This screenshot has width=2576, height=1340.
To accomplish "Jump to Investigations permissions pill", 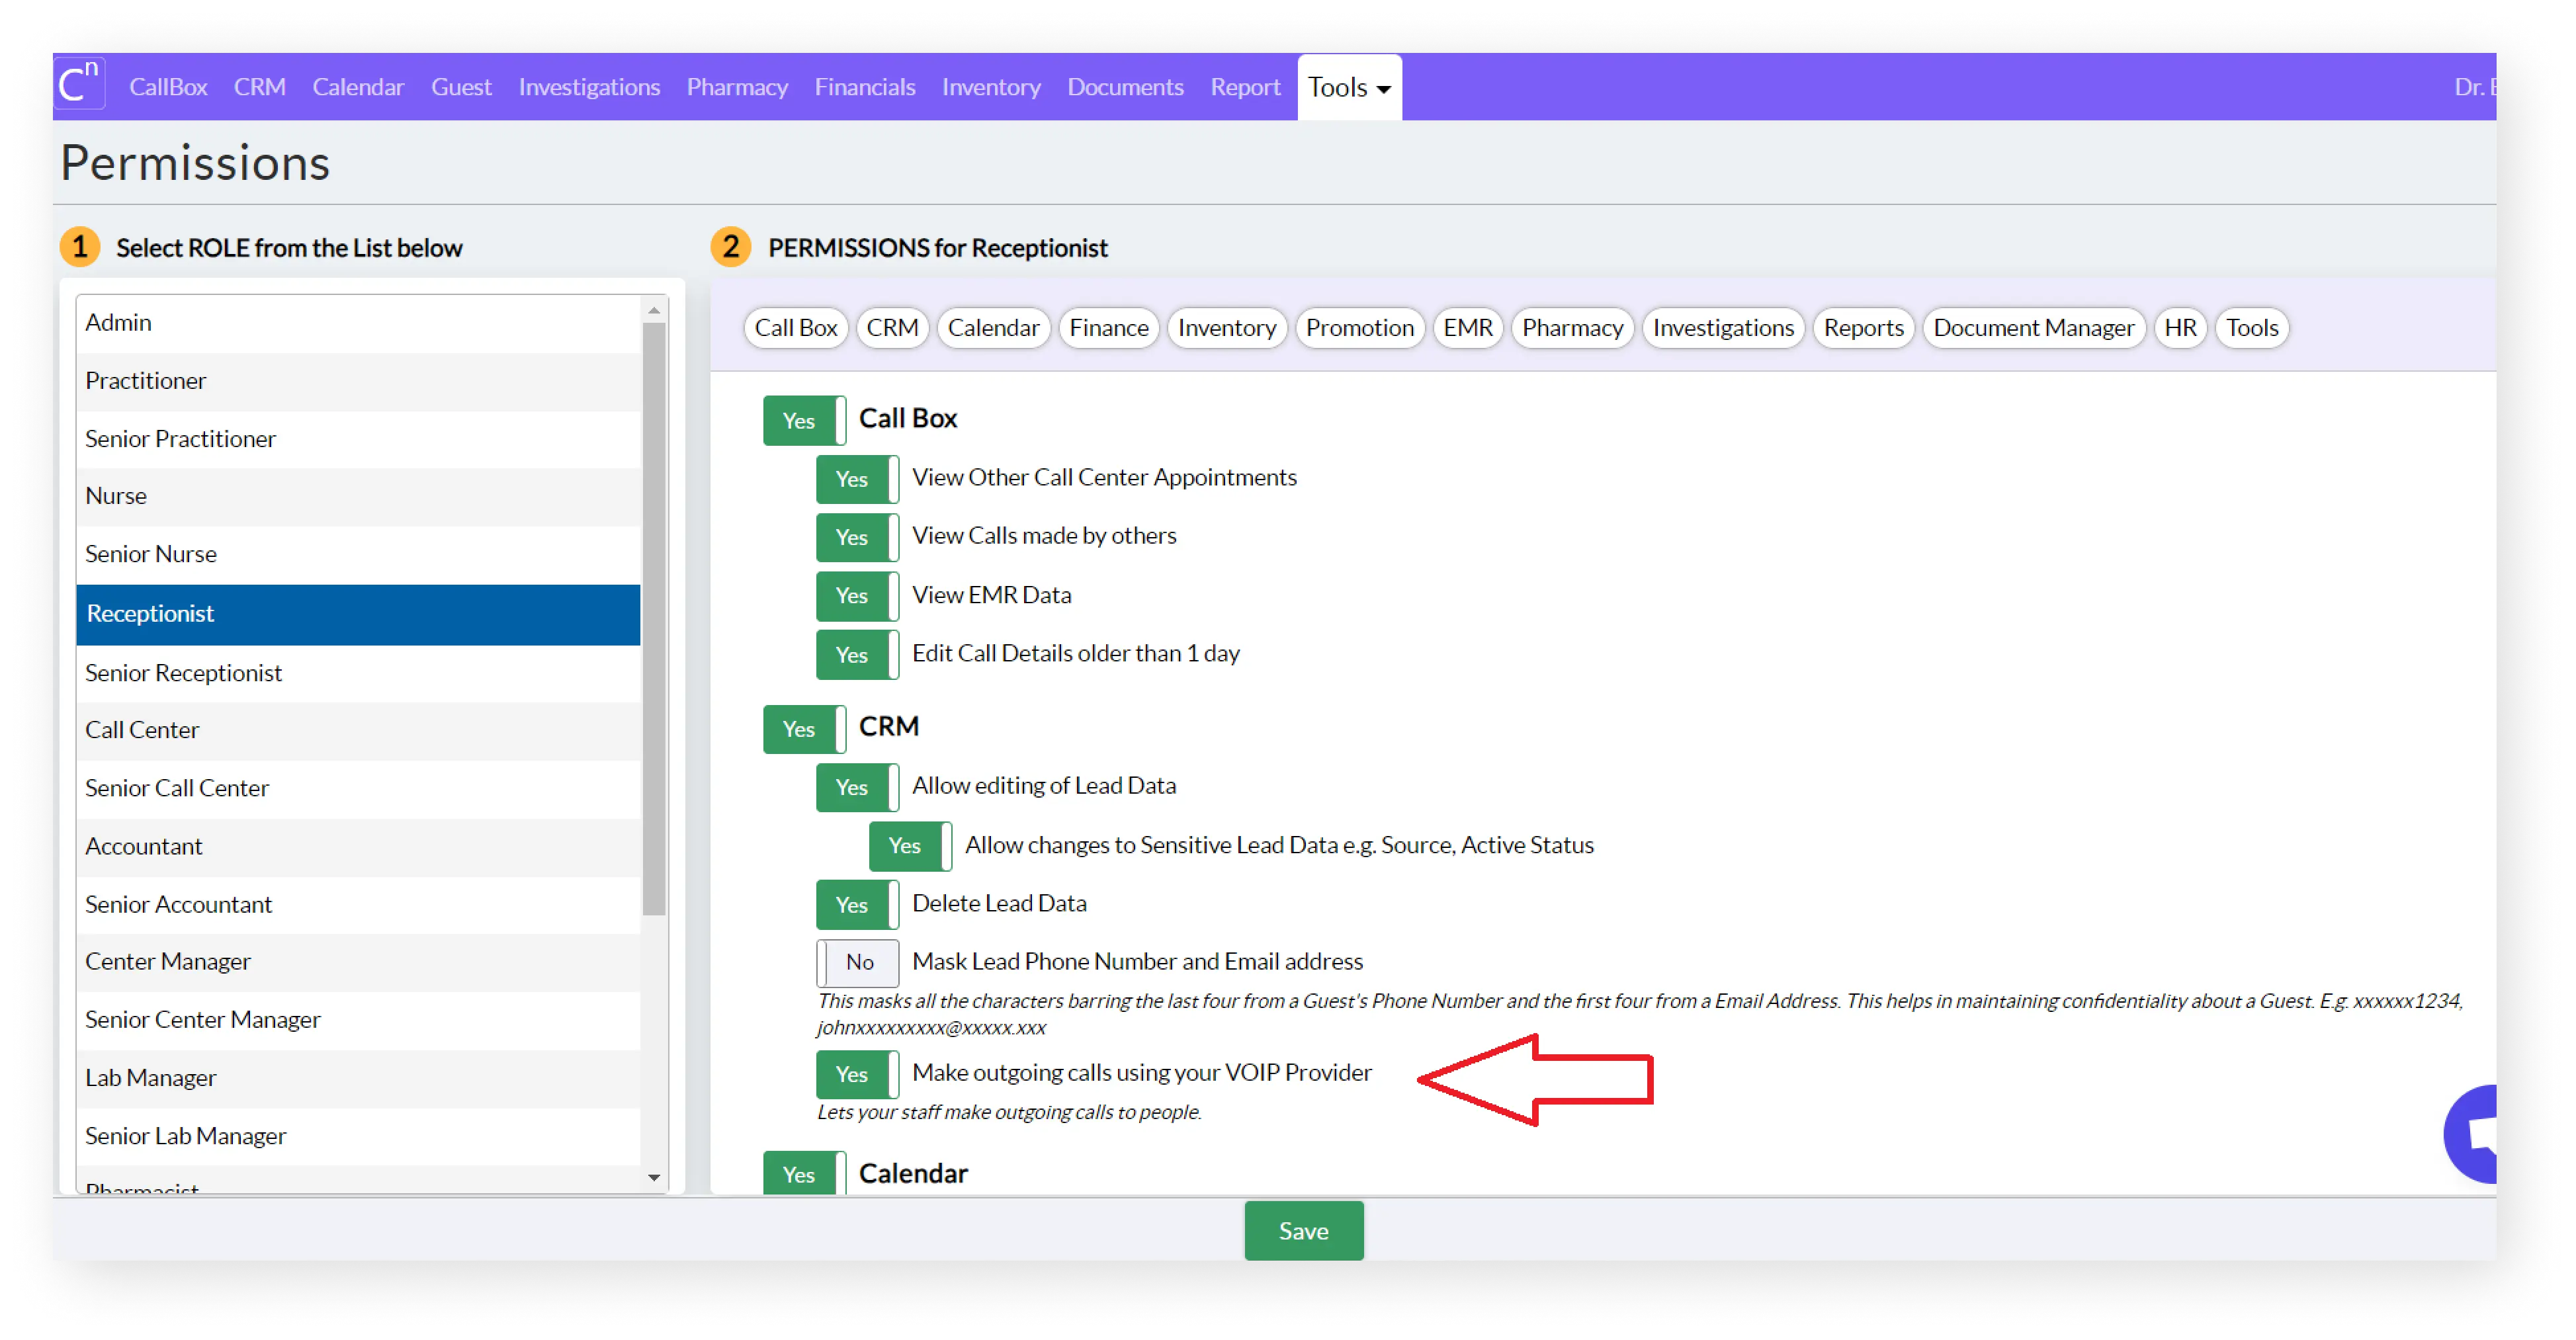I will 1723,328.
